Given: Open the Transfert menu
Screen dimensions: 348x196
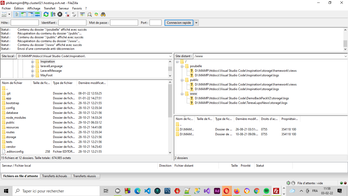Looking at the screenshot, I should point(49,8).
